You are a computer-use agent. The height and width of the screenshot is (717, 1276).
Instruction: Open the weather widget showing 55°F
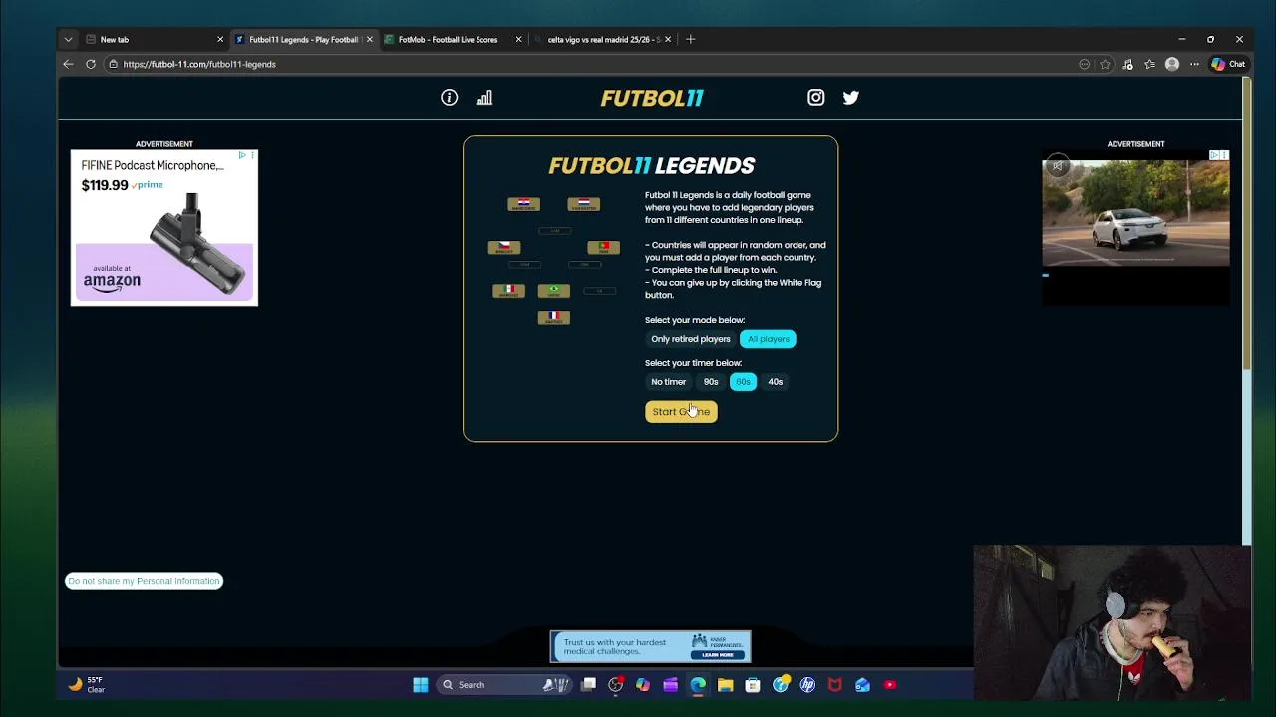(x=87, y=685)
